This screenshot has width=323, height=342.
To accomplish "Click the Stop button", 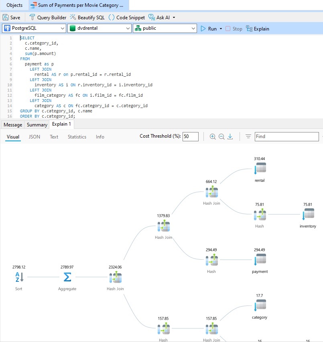I will [234, 29].
